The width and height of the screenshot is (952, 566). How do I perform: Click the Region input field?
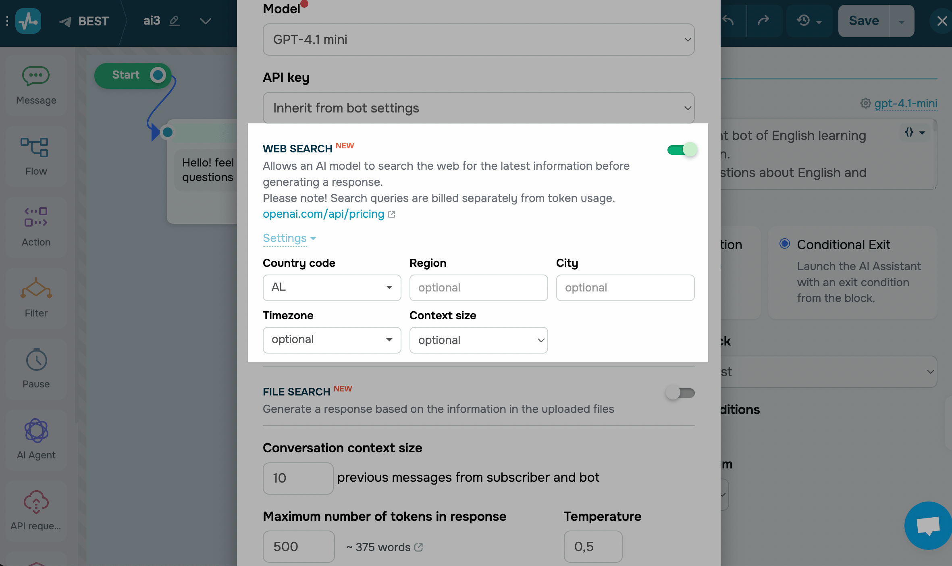tap(478, 287)
